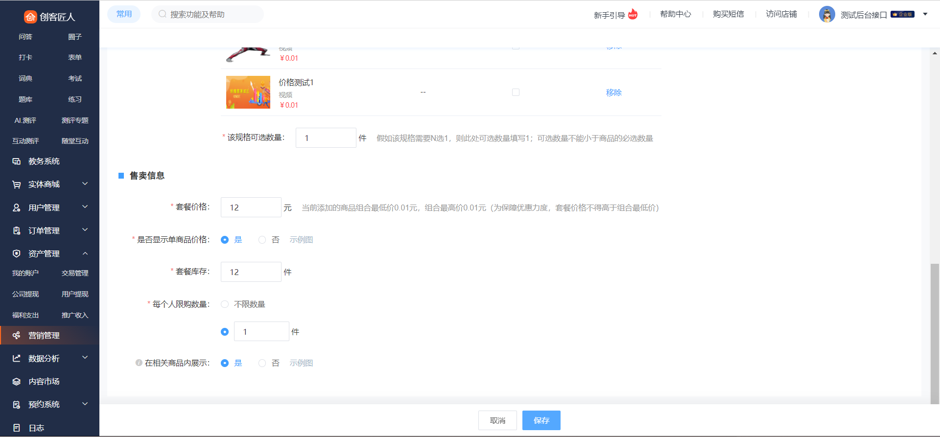
Task: Collapse the 资产管理 sidebar section
Action: (x=85, y=253)
